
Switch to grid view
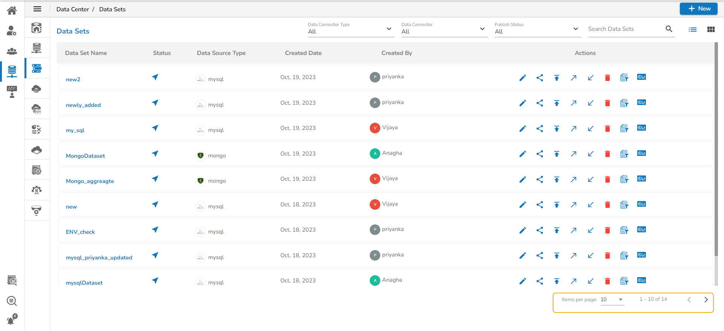tap(711, 29)
